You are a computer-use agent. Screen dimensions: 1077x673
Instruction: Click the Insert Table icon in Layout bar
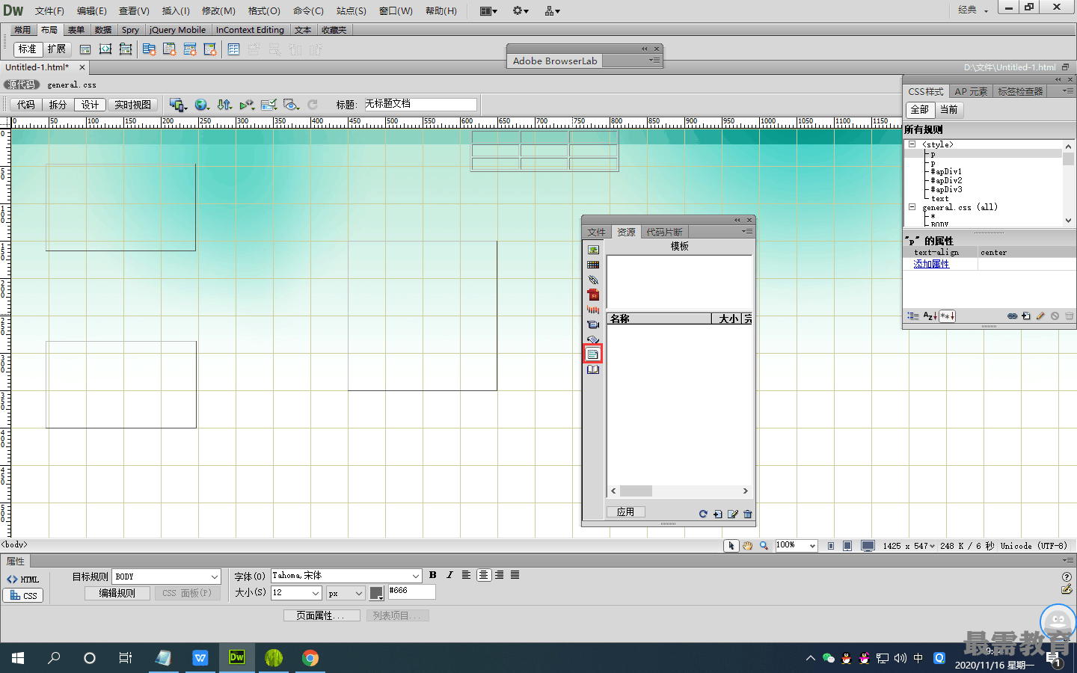click(233, 49)
